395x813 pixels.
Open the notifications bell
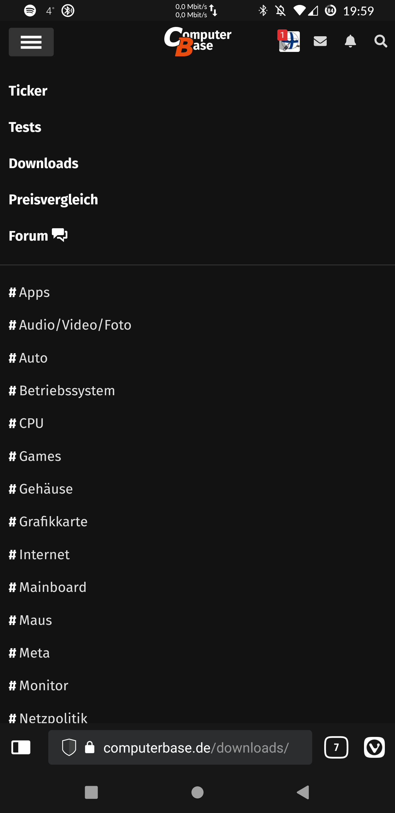tap(350, 41)
